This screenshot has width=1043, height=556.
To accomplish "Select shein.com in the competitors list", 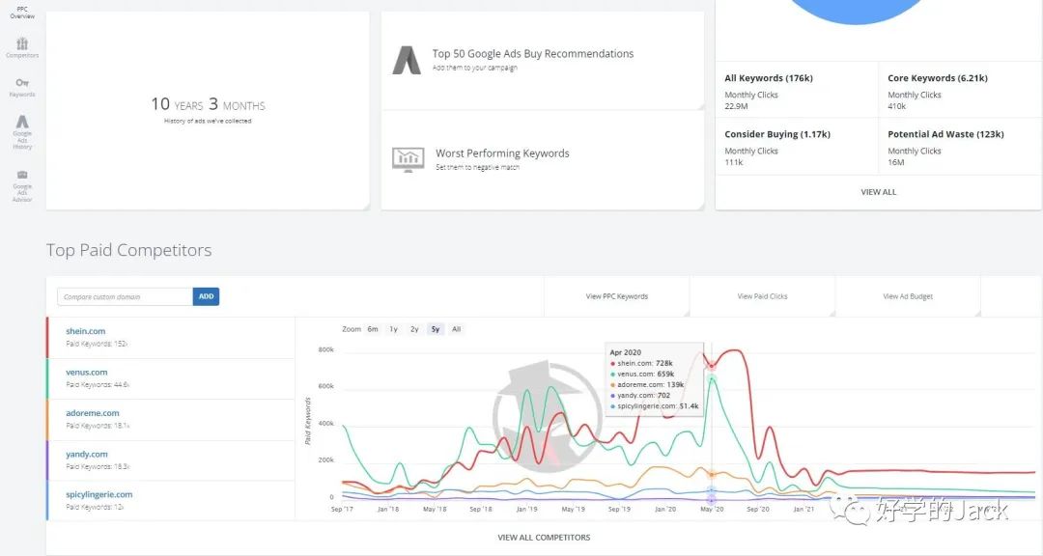I will 86,331.
